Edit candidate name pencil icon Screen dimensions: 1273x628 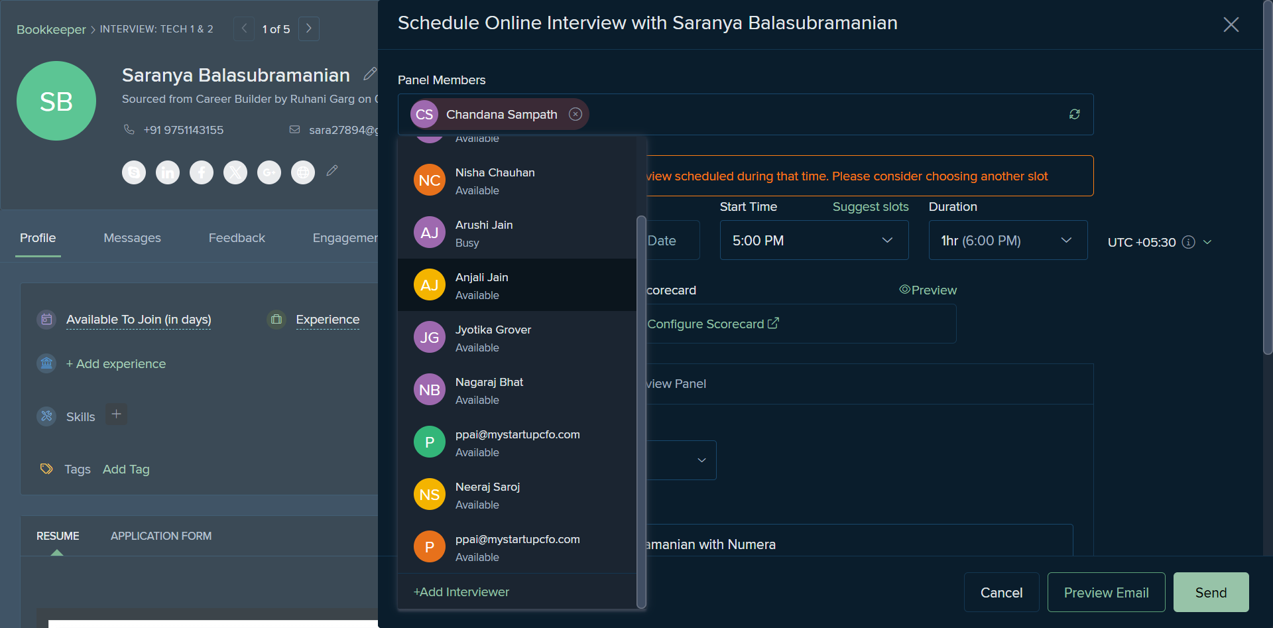[x=370, y=74]
